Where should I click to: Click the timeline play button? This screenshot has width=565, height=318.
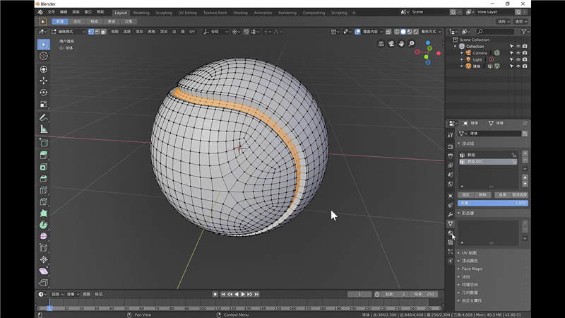[243, 294]
